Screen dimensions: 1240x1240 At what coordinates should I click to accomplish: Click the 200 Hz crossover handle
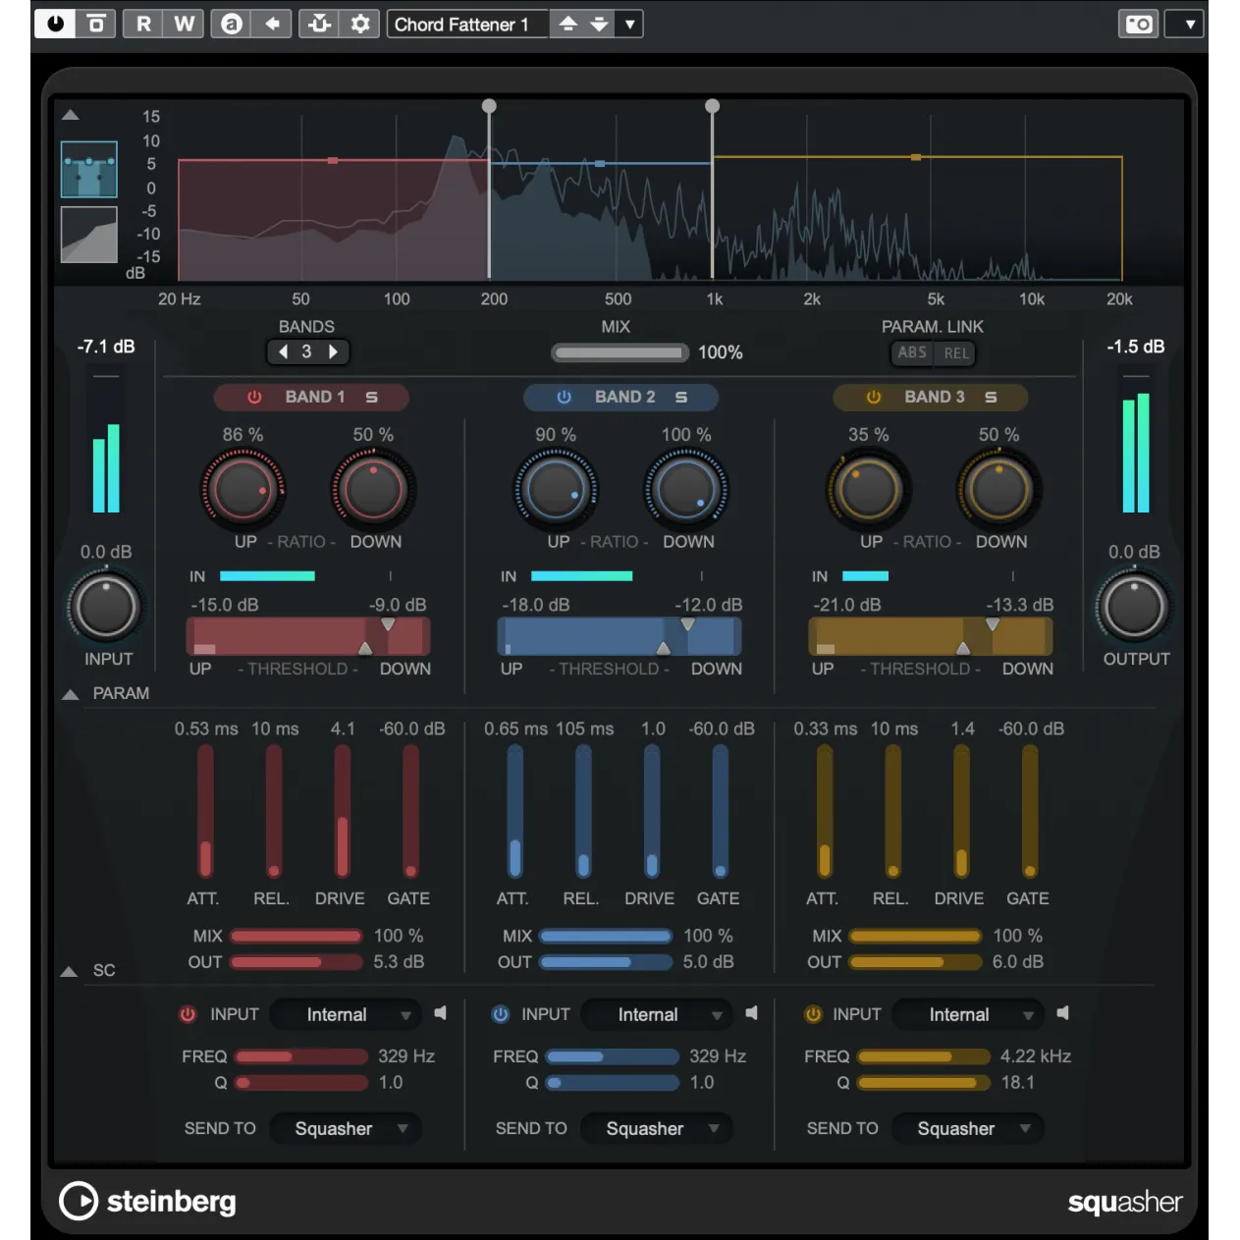pos(489,106)
